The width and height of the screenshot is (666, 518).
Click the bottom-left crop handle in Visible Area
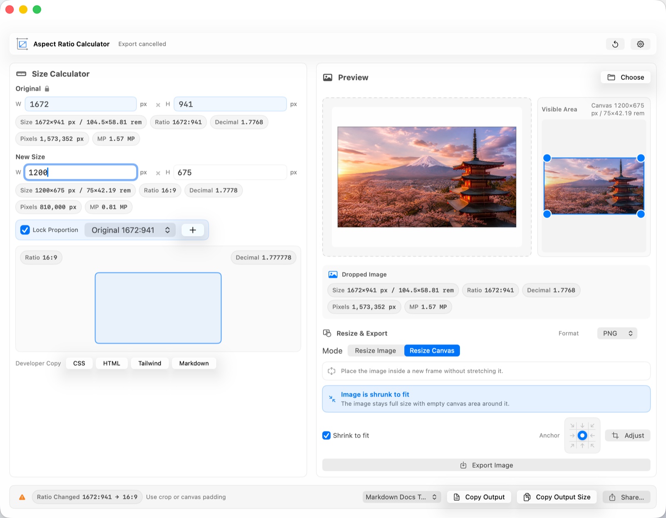(x=547, y=214)
